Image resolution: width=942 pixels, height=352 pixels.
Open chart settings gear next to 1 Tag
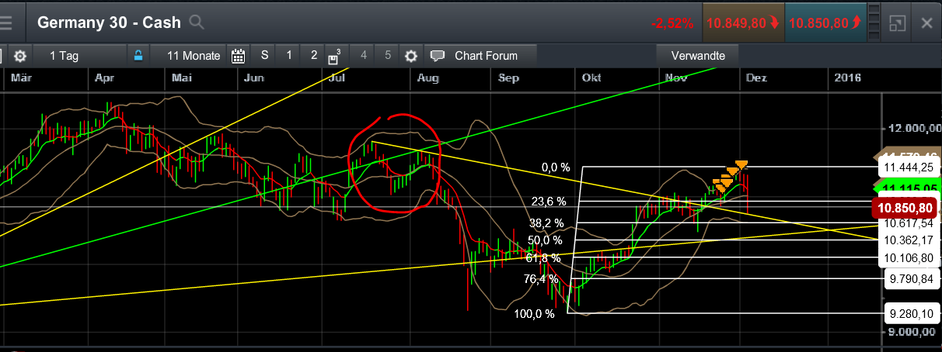pyautogui.click(x=19, y=56)
